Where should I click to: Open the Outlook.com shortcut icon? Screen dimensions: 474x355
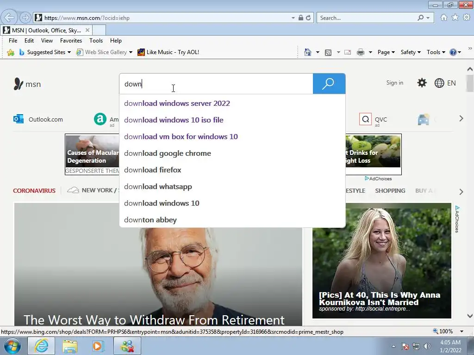click(x=19, y=119)
